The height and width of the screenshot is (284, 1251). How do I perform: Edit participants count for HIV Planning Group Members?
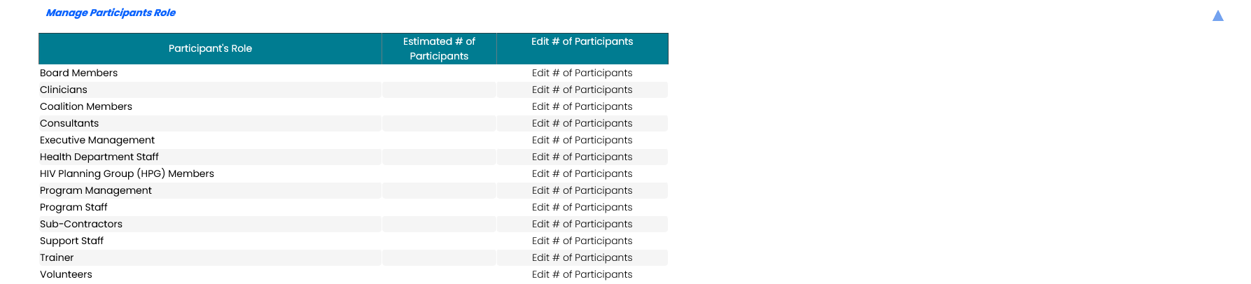582,173
